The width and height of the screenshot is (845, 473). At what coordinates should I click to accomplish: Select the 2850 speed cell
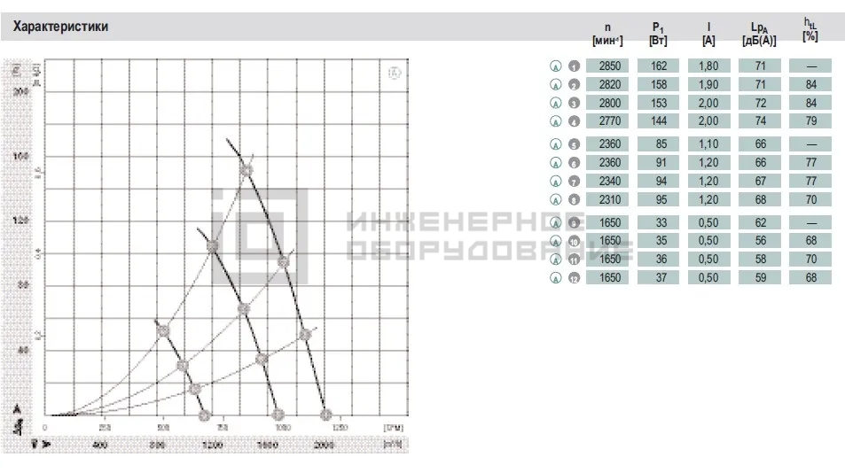click(x=607, y=66)
